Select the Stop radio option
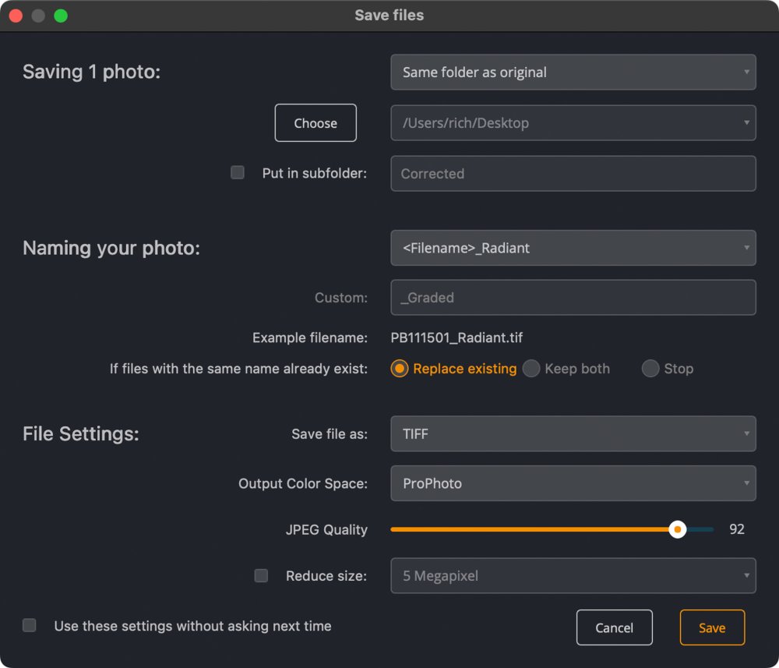This screenshot has height=668, width=779. coord(650,369)
